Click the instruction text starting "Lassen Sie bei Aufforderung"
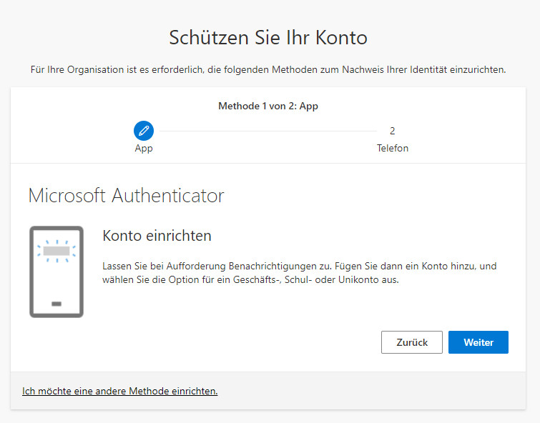Screen dimensions: 540x423 [x=299, y=266]
